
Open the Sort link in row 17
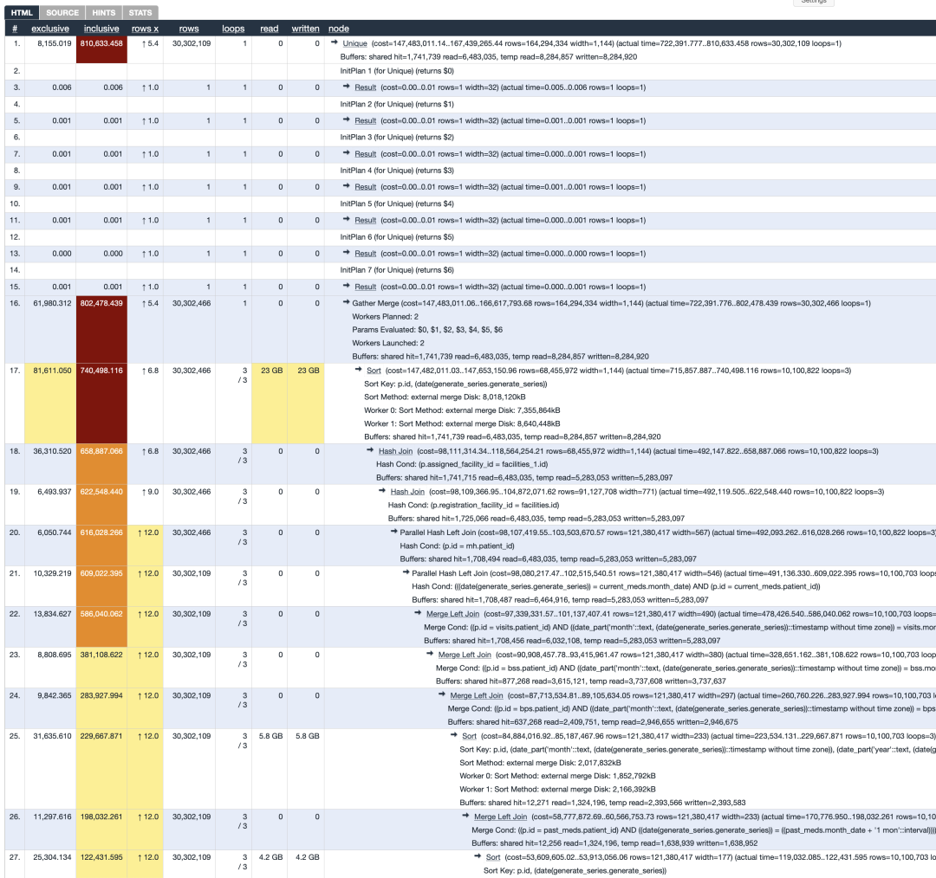(x=374, y=371)
